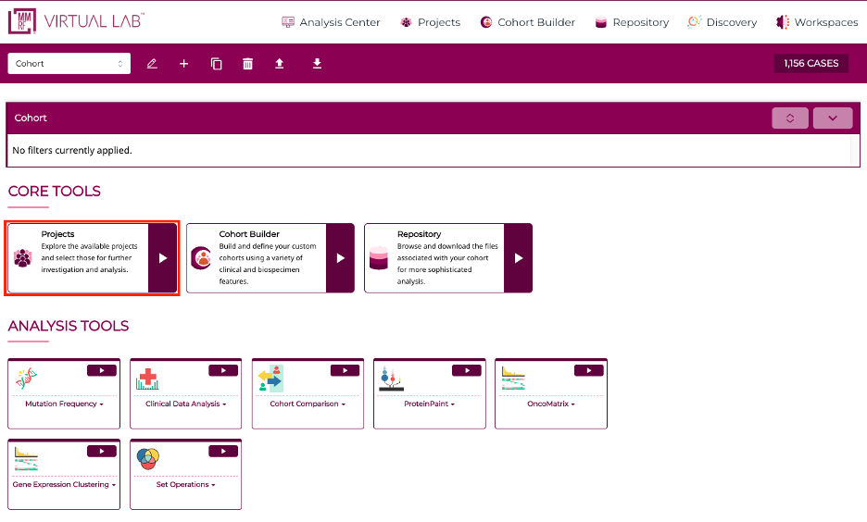Launch Cohort Builder with its play button
Viewport: 867px width, 522px height.
pos(341,258)
